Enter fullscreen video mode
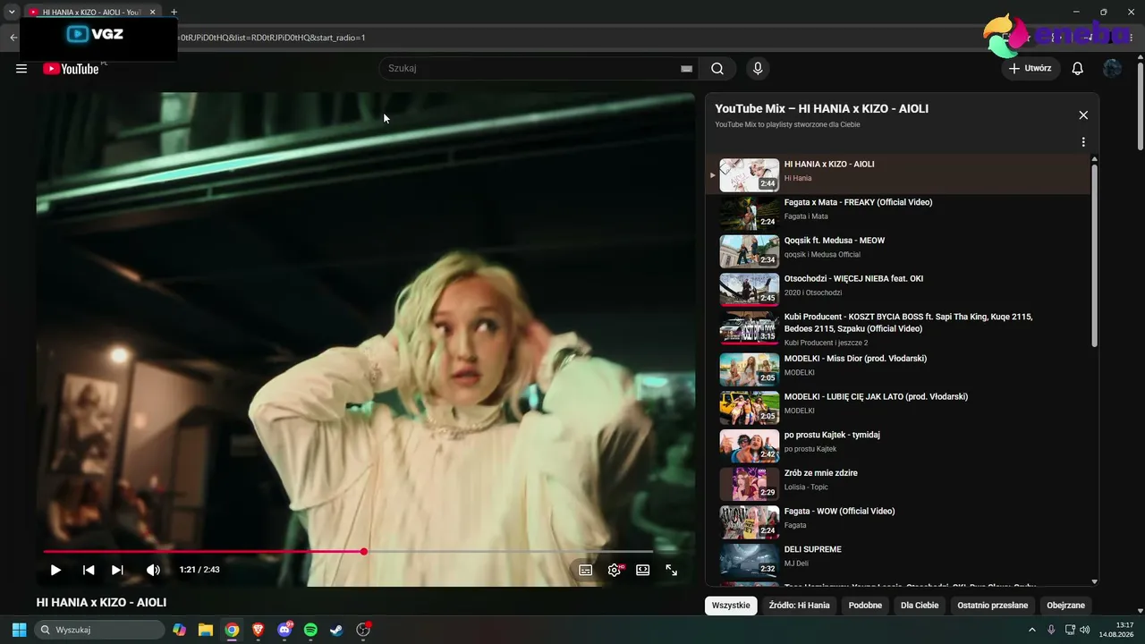Image resolution: width=1145 pixels, height=644 pixels. (x=671, y=570)
